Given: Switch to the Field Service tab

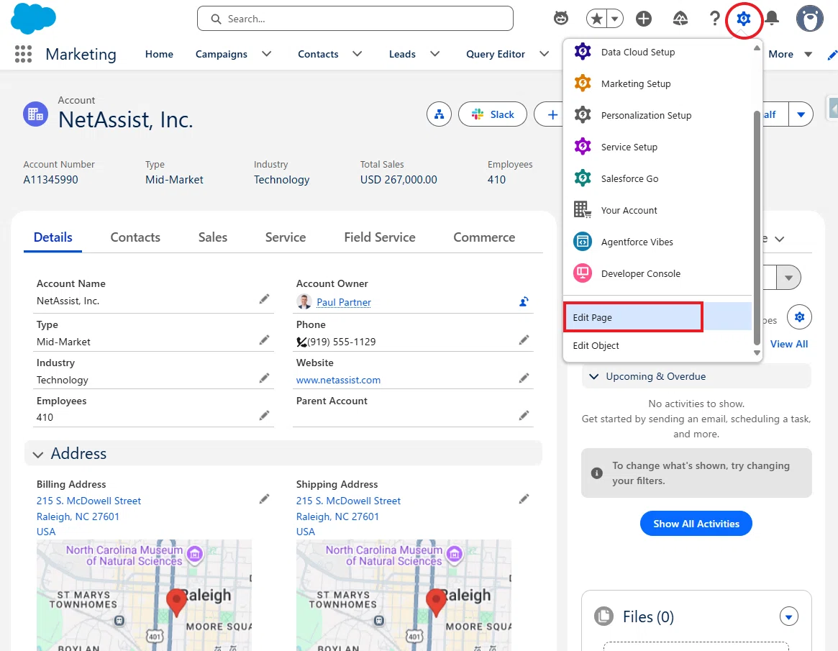Looking at the screenshot, I should coord(380,237).
